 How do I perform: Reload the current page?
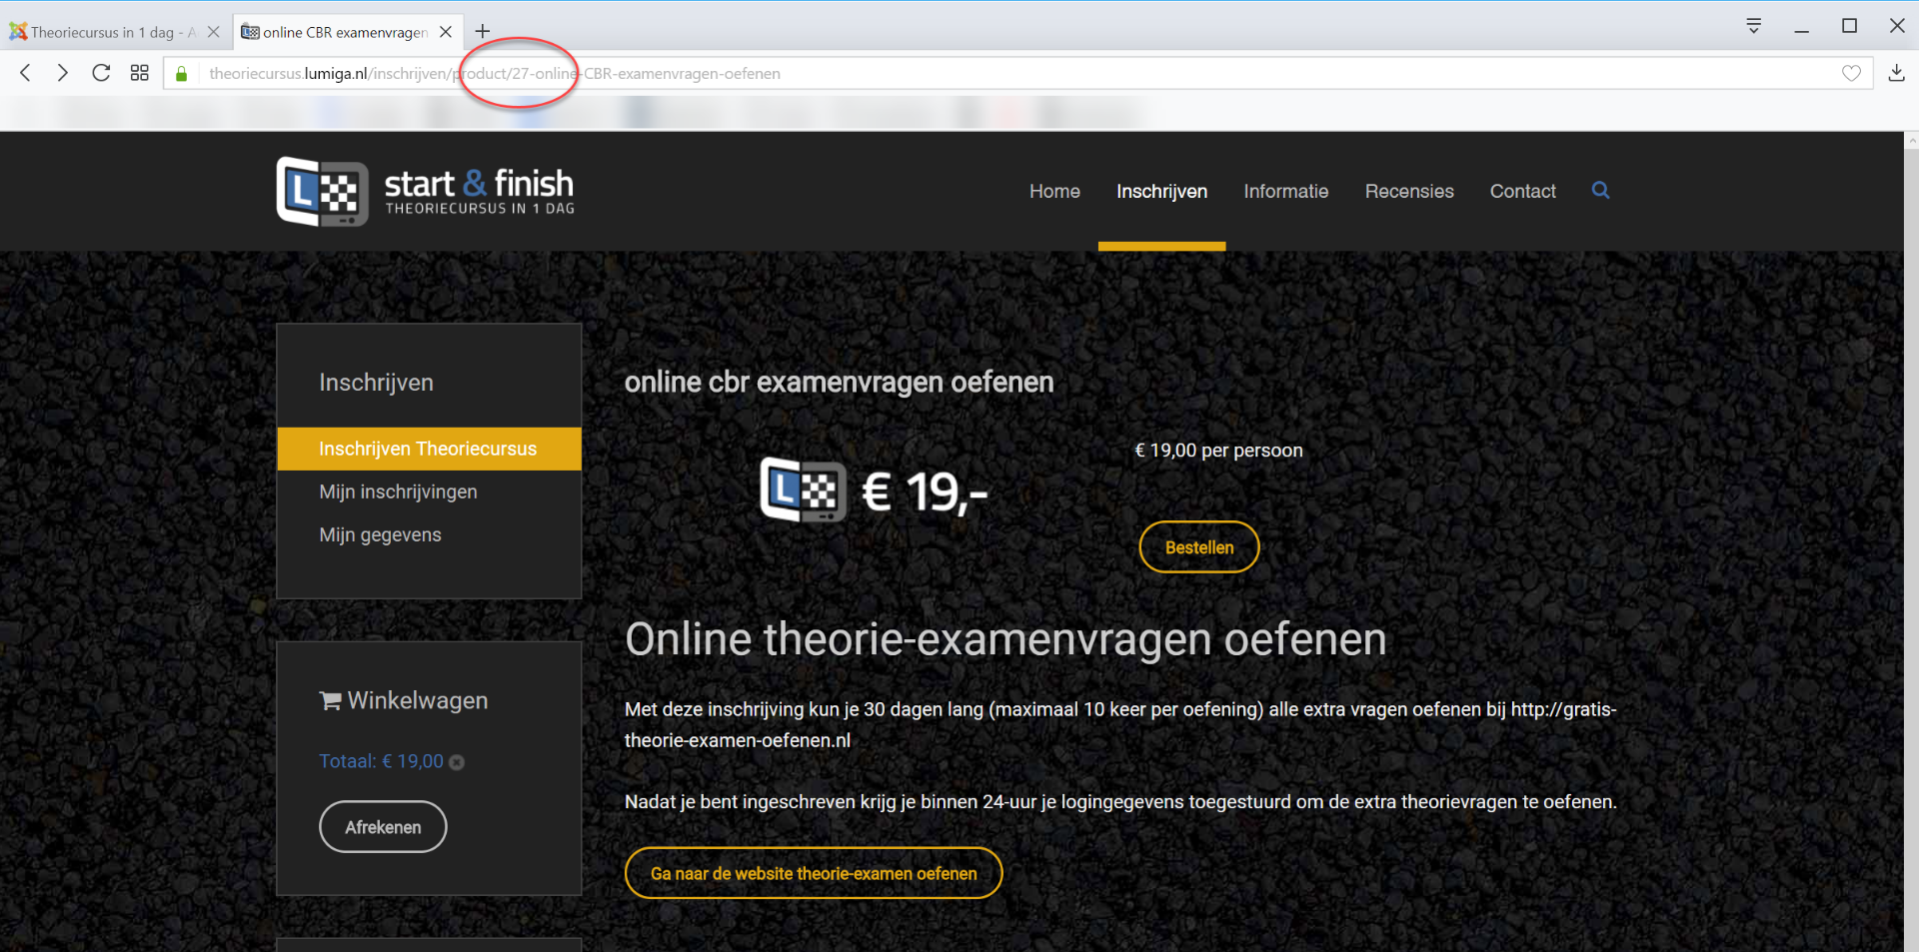point(101,73)
